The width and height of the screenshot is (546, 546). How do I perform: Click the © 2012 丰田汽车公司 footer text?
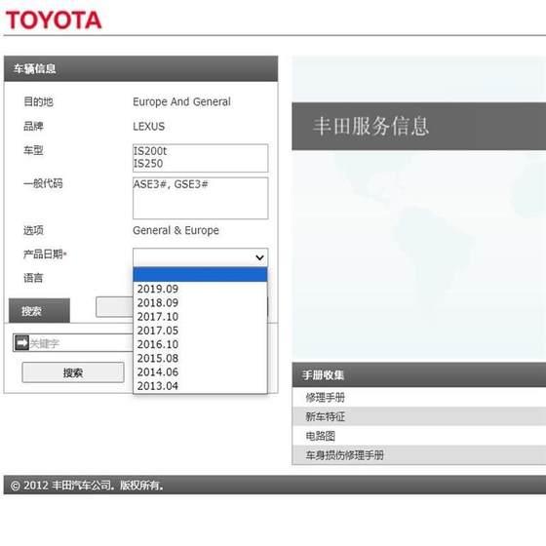(87, 486)
